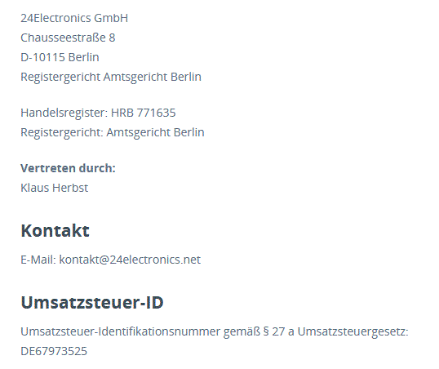Click the word Amtsgericht in the first Registergericht line

tap(135, 77)
